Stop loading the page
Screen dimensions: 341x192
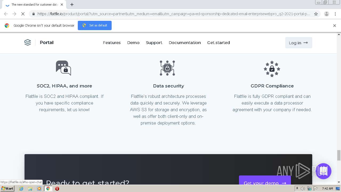pyautogui.click(x=23, y=14)
